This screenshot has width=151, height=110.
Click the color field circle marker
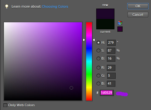click(x=71, y=88)
